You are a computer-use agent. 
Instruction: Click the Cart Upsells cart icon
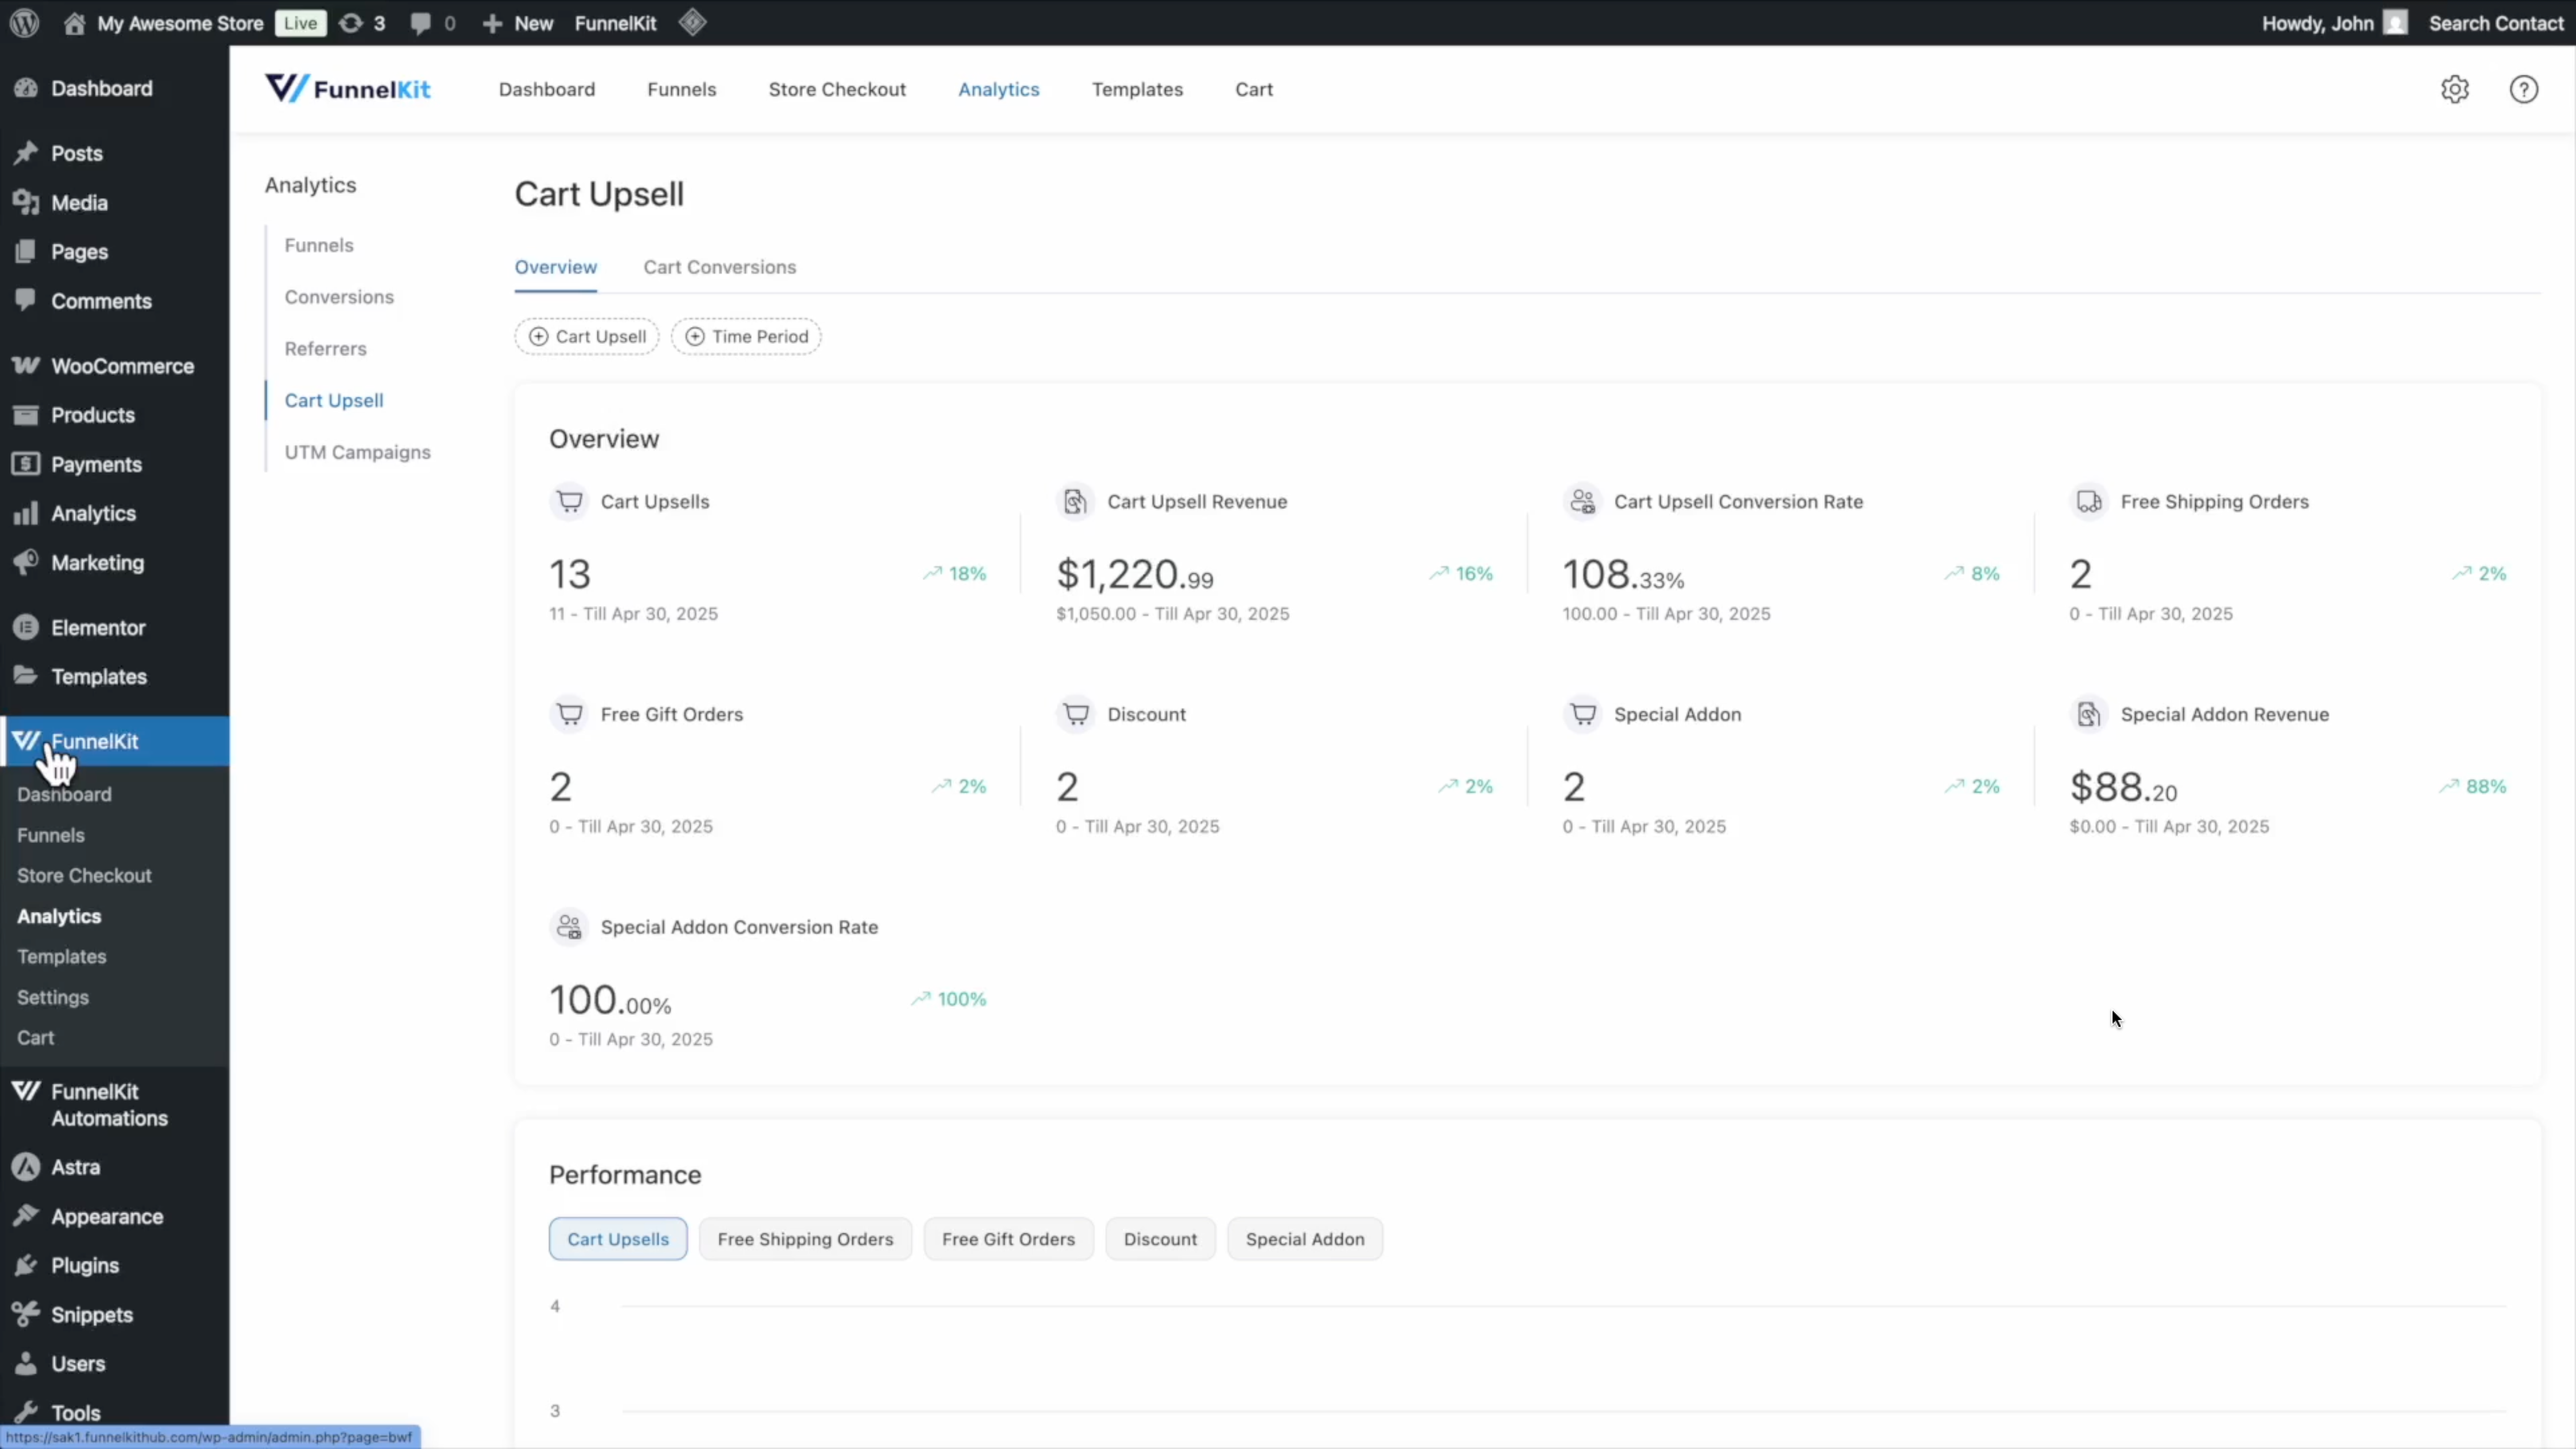(569, 501)
